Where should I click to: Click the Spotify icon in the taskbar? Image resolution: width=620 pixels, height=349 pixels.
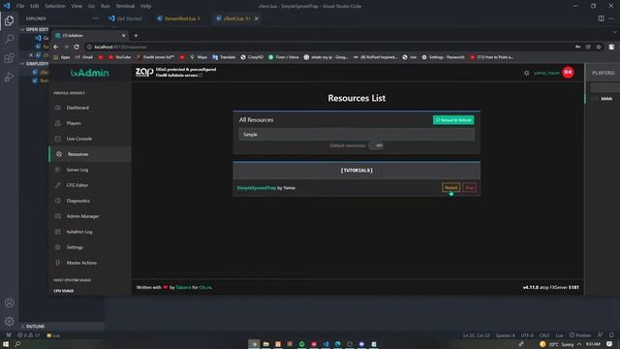(x=301, y=344)
